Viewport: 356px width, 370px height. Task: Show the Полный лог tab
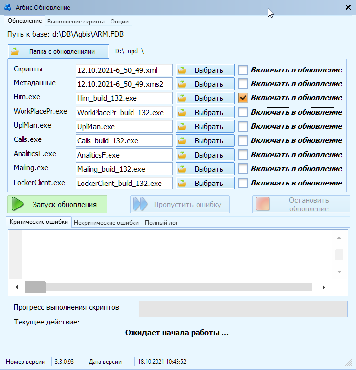coord(161,223)
